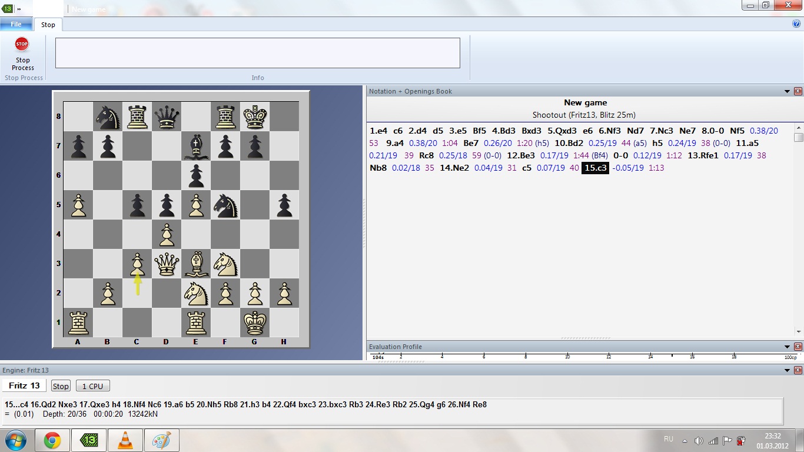Toggle the RU input language indicator
The image size is (804, 452).
(x=668, y=439)
